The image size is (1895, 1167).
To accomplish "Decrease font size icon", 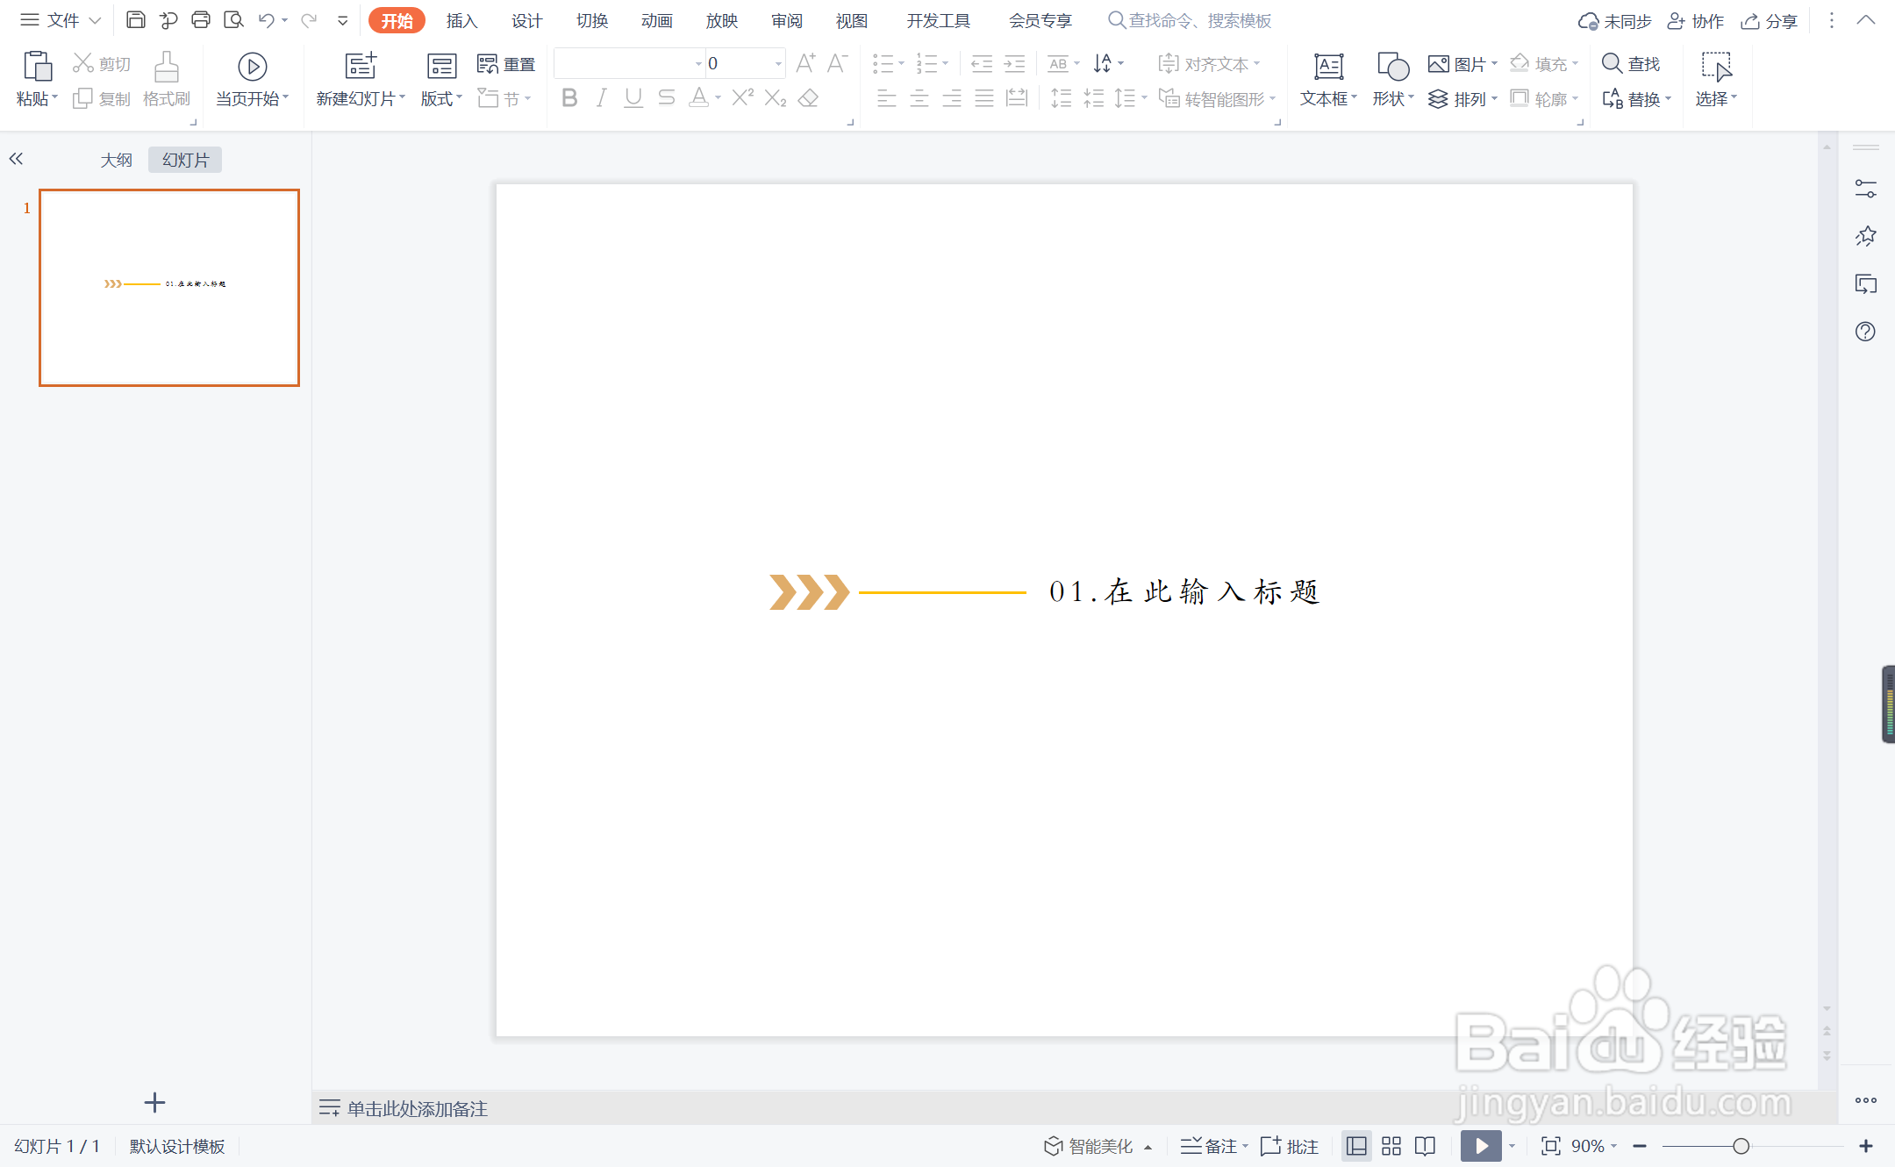I will click(837, 63).
